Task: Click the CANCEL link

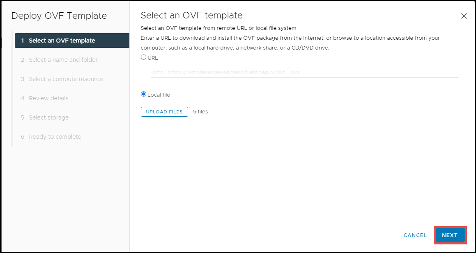Action: pos(415,235)
